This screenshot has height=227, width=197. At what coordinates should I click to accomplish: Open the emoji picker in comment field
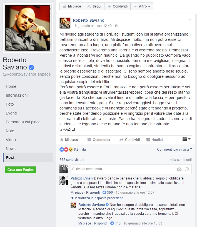click(x=187, y=169)
